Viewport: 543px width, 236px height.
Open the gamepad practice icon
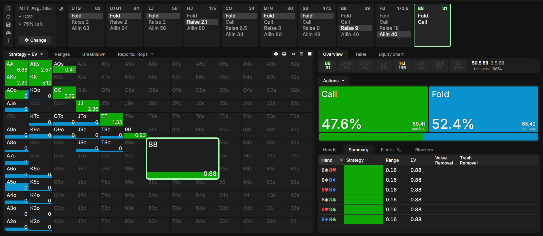tap(8, 33)
